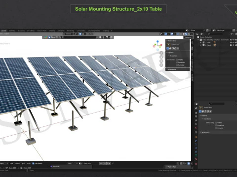This screenshot has height=177, width=237.
Task: Open the View Layer properties tab
Action: tap(196, 120)
